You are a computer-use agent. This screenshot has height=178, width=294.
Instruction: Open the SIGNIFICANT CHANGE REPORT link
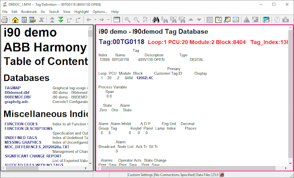click(x=33, y=156)
